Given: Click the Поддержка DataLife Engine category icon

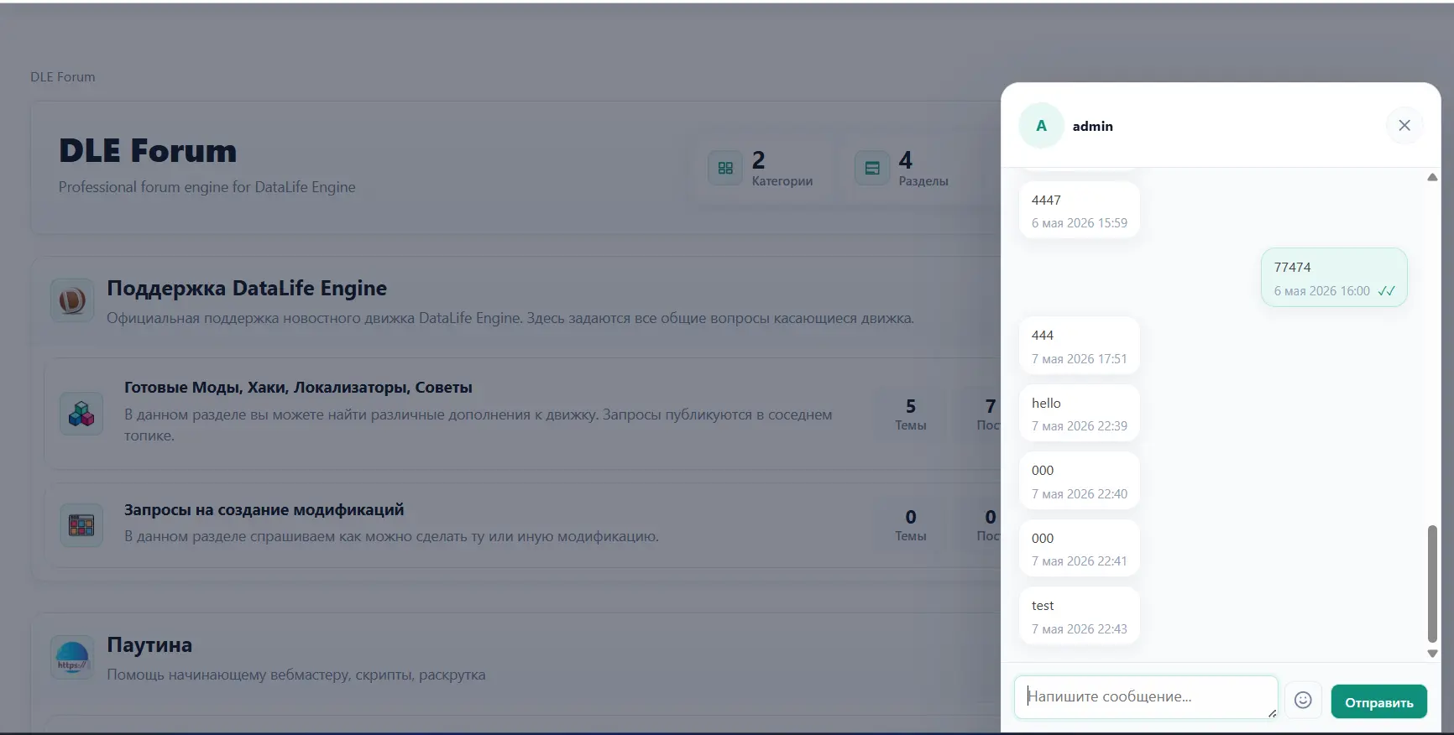Looking at the screenshot, I should point(72,300).
